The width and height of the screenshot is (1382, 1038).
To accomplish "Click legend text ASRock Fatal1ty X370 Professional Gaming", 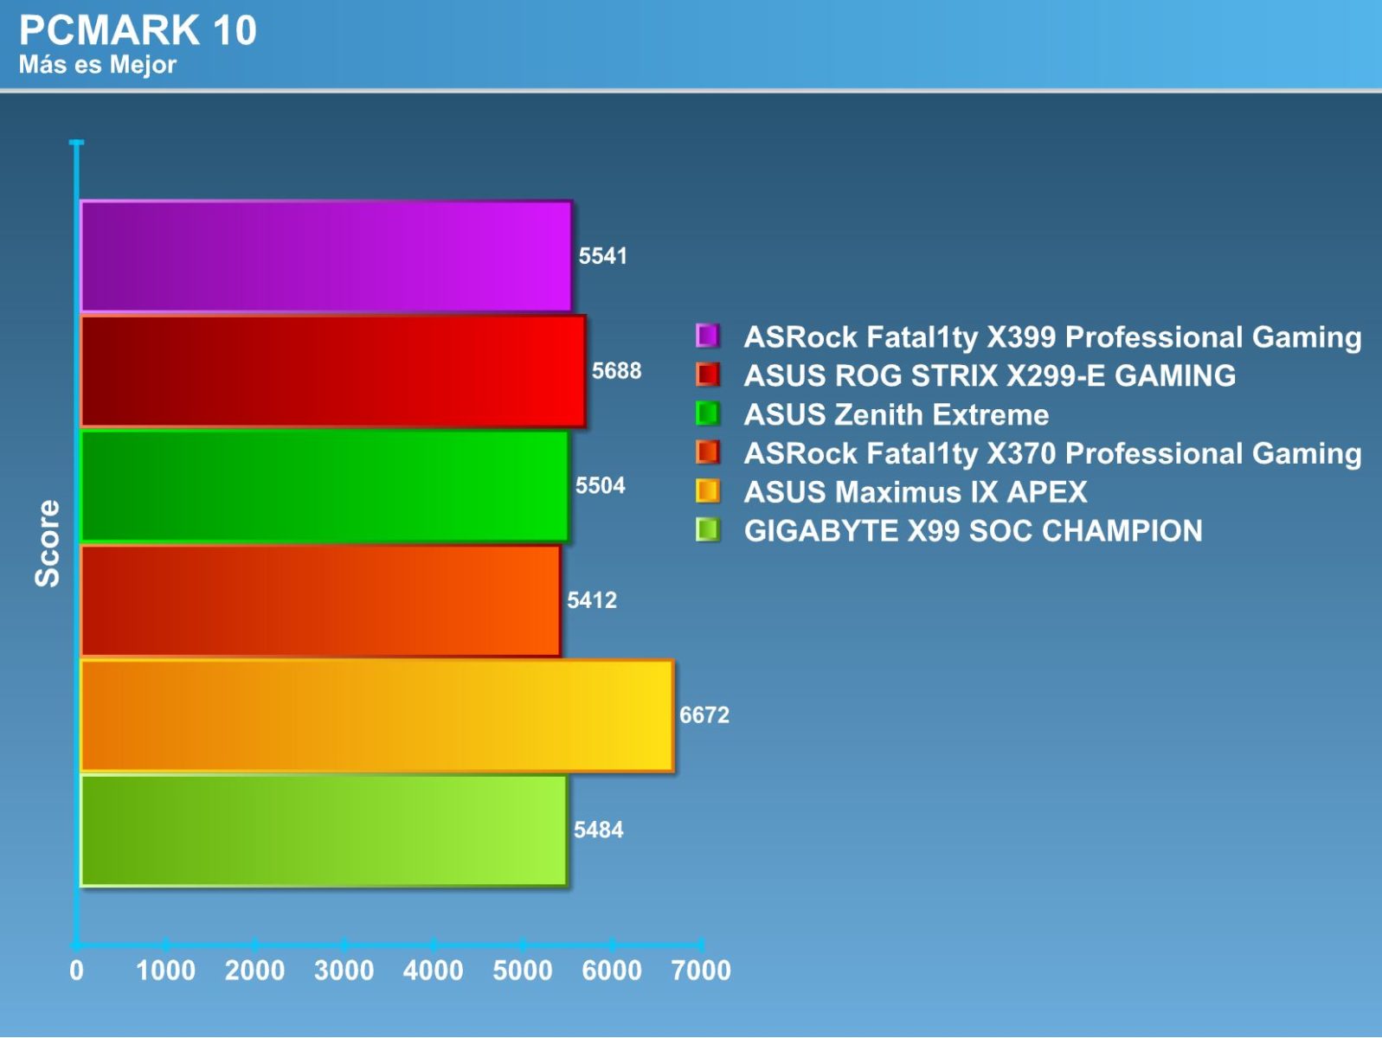I will (1053, 453).
